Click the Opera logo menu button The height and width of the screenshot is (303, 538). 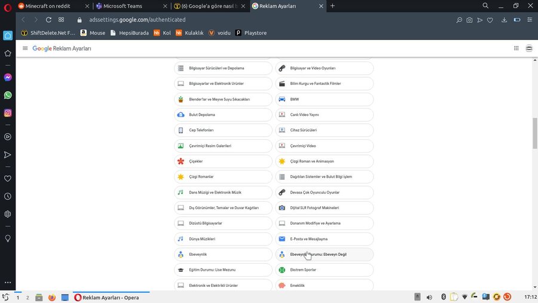(8, 7)
